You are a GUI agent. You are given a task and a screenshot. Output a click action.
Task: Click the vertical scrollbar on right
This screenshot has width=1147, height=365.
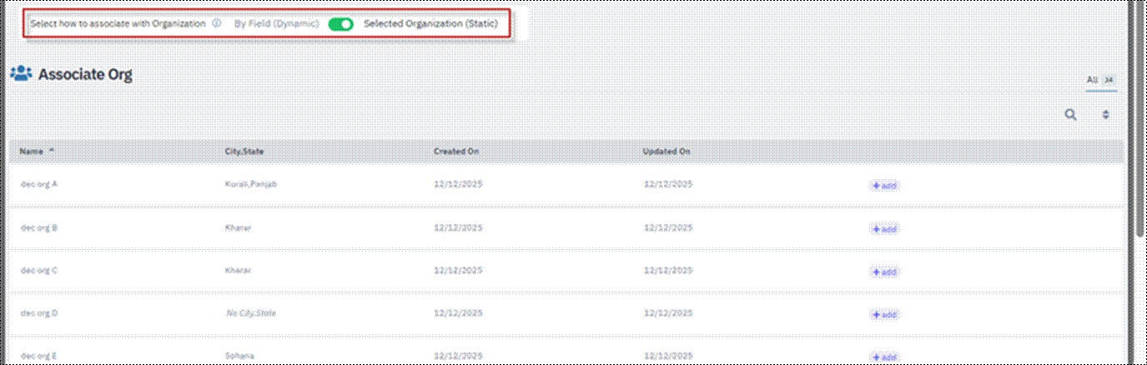[1140, 125]
